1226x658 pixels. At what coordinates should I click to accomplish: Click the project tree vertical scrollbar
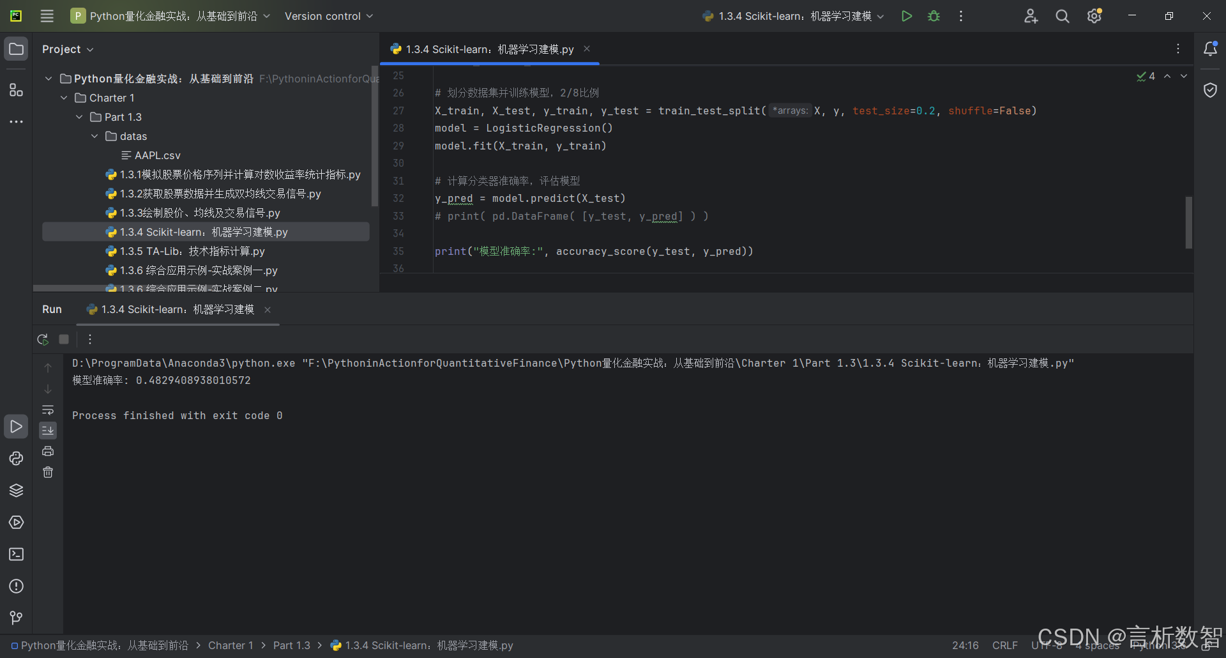(375, 136)
